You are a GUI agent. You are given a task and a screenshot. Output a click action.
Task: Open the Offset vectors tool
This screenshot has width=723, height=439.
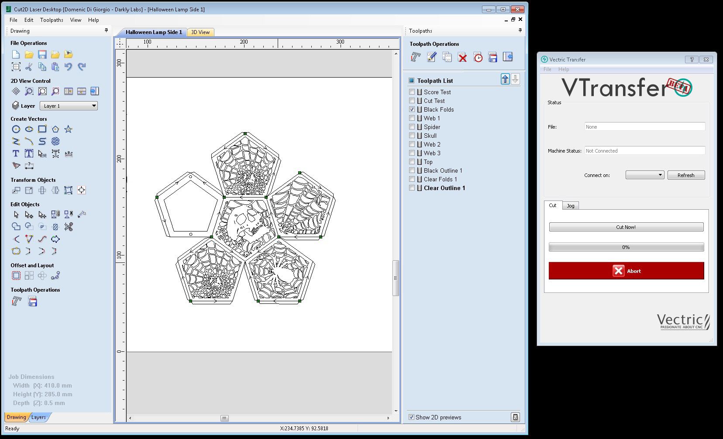click(x=16, y=276)
